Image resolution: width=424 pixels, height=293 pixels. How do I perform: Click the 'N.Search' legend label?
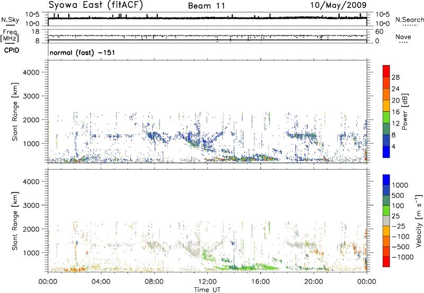click(x=409, y=20)
